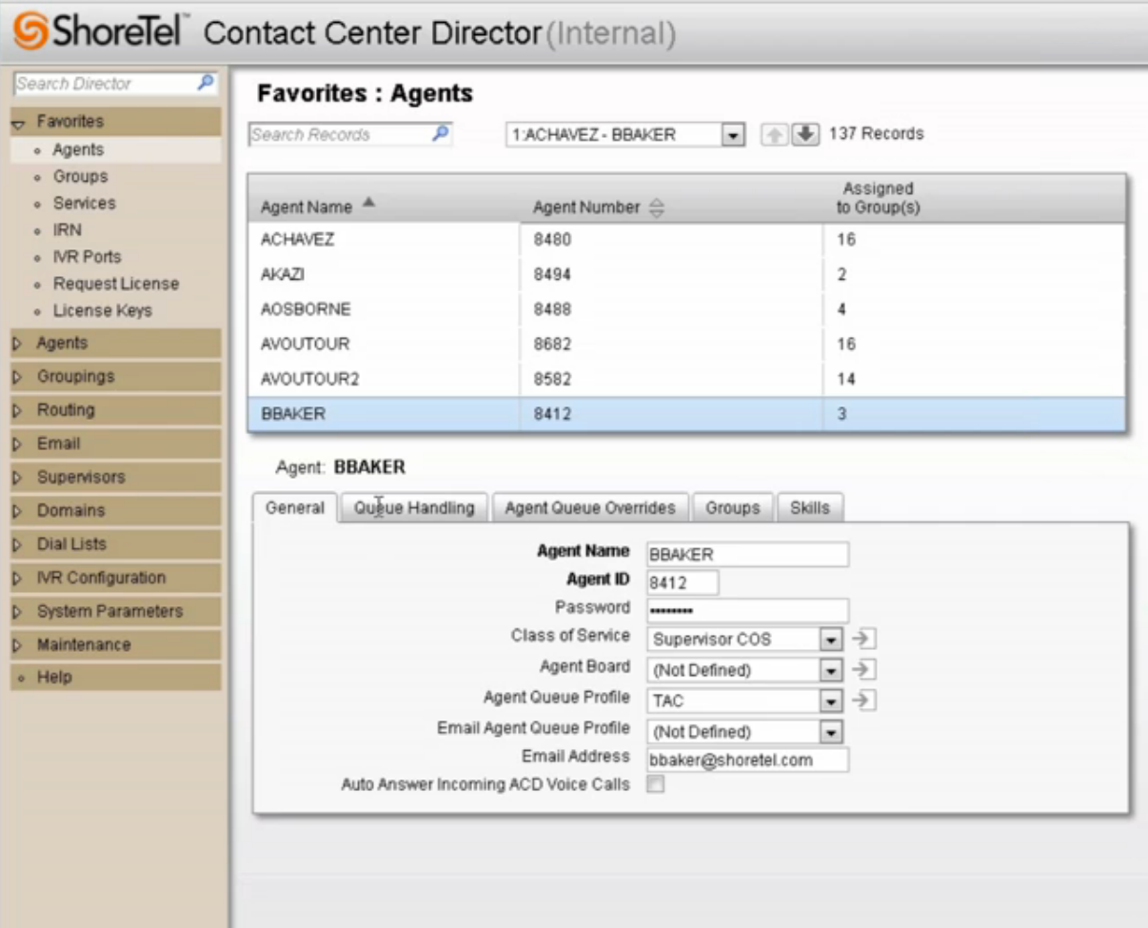Expand the Routing section in sidebar
The image size is (1148, 928).
click(65, 410)
